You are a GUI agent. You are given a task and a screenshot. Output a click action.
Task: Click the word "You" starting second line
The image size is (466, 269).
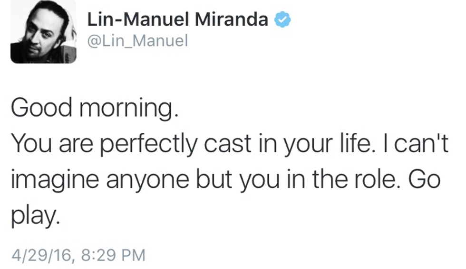(29, 143)
